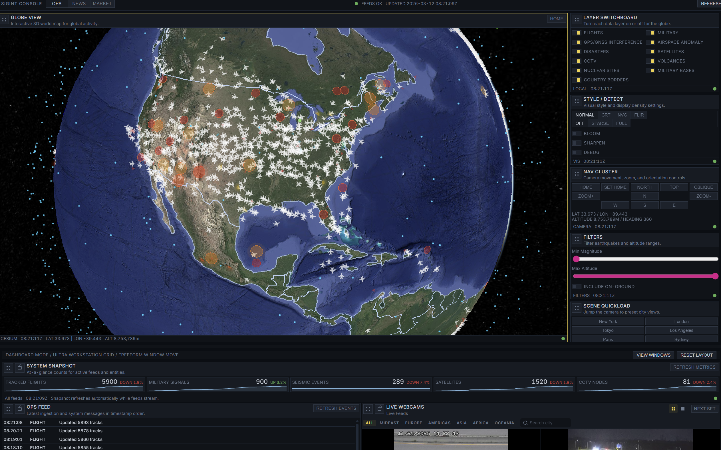The height and width of the screenshot is (450, 721).
Task: Click the Layer Switchboard panel handle icon
Action: [577, 19]
